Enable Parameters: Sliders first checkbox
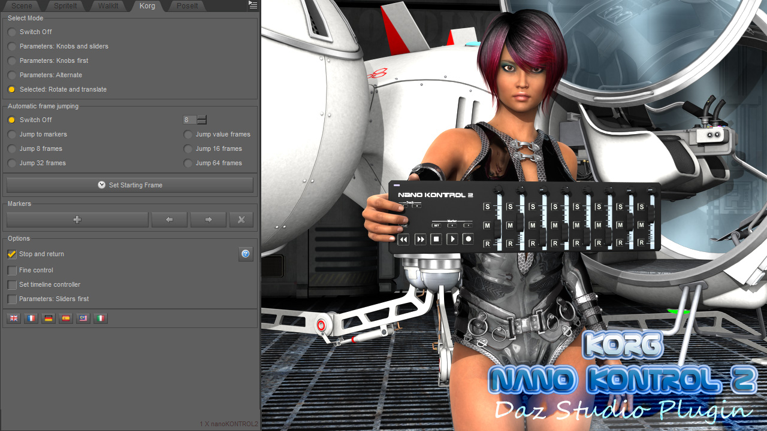767x431 pixels. coord(48,299)
